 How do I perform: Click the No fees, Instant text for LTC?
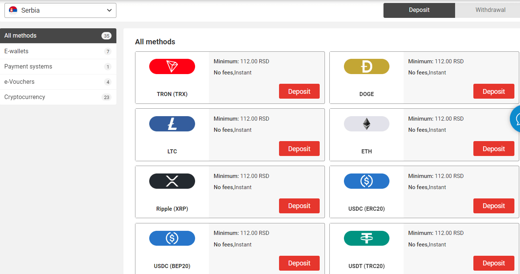[232, 130]
